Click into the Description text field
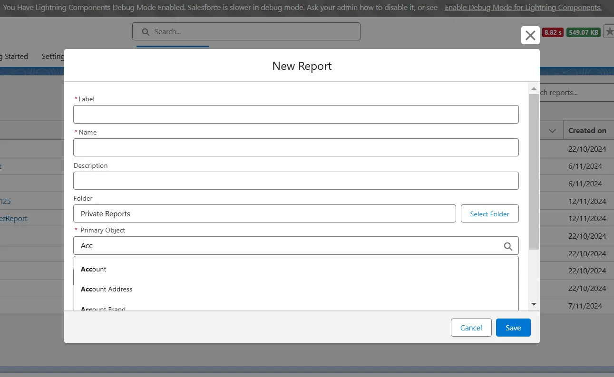The height and width of the screenshot is (377, 614). pos(295,181)
